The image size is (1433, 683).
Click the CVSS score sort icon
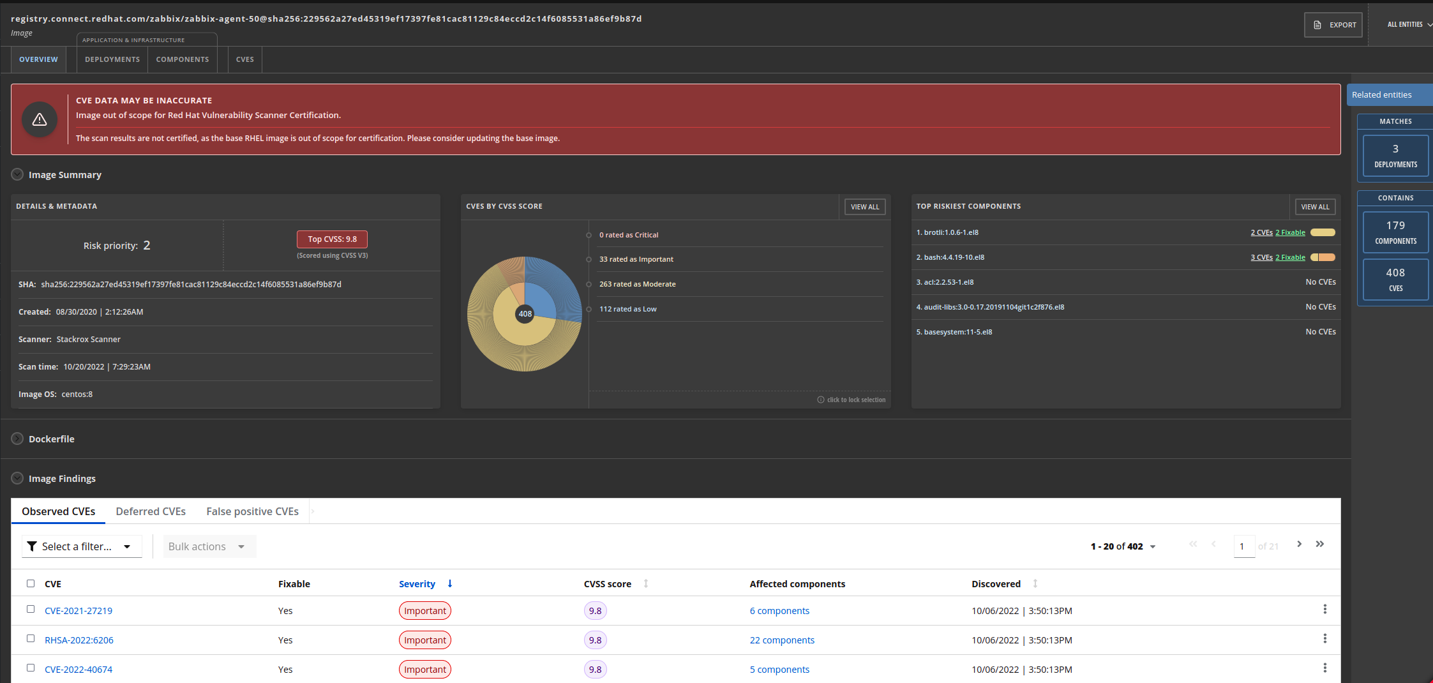[x=646, y=583]
